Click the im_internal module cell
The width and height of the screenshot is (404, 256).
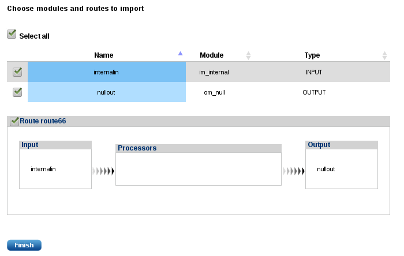[x=214, y=73]
